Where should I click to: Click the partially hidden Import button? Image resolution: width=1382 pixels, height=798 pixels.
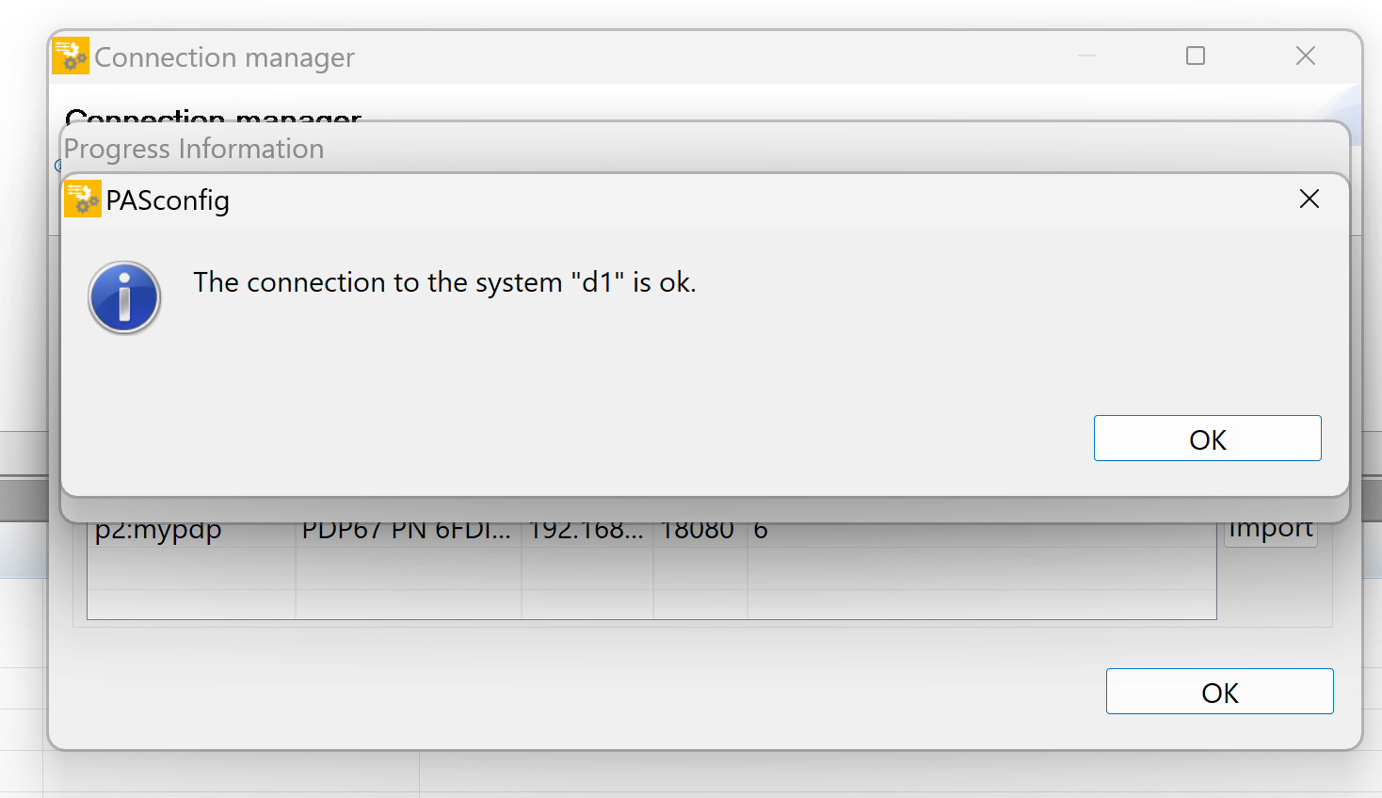pyautogui.click(x=1270, y=532)
